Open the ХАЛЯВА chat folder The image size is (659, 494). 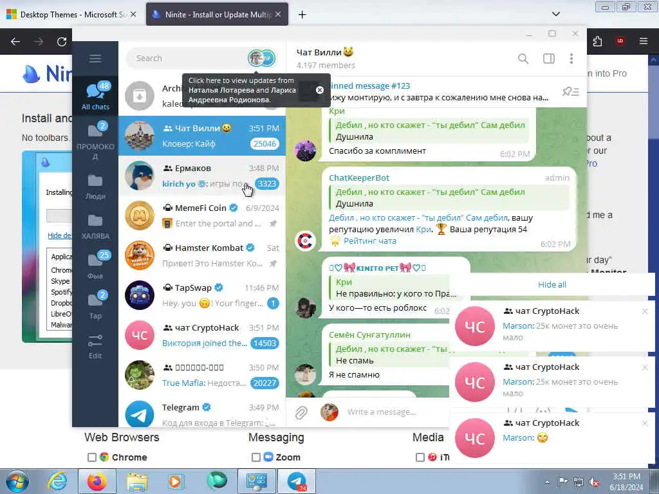(95, 226)
